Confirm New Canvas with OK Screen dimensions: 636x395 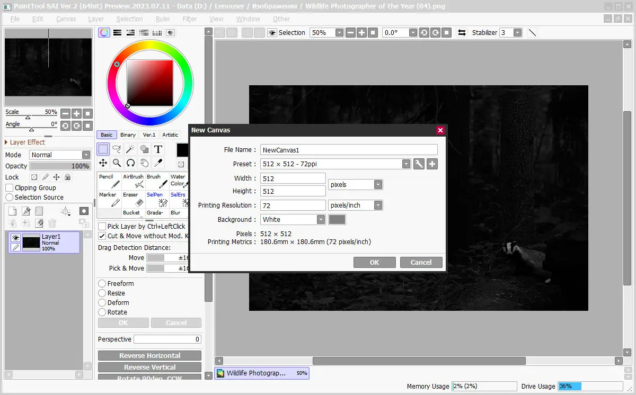coord(375,262)
